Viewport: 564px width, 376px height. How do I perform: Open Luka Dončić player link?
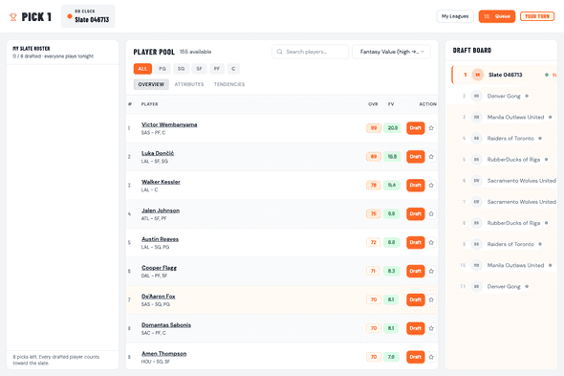[x=158, y=153]
